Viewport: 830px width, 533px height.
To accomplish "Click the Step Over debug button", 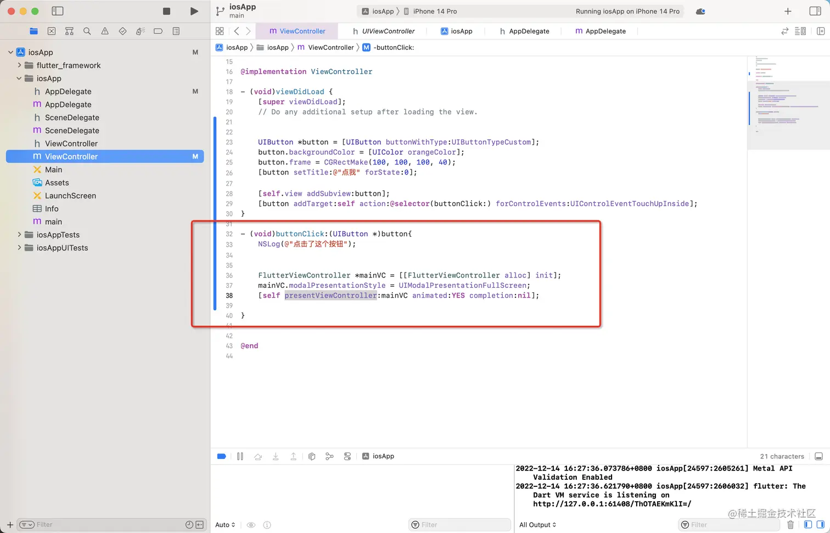I will [258, 456].
